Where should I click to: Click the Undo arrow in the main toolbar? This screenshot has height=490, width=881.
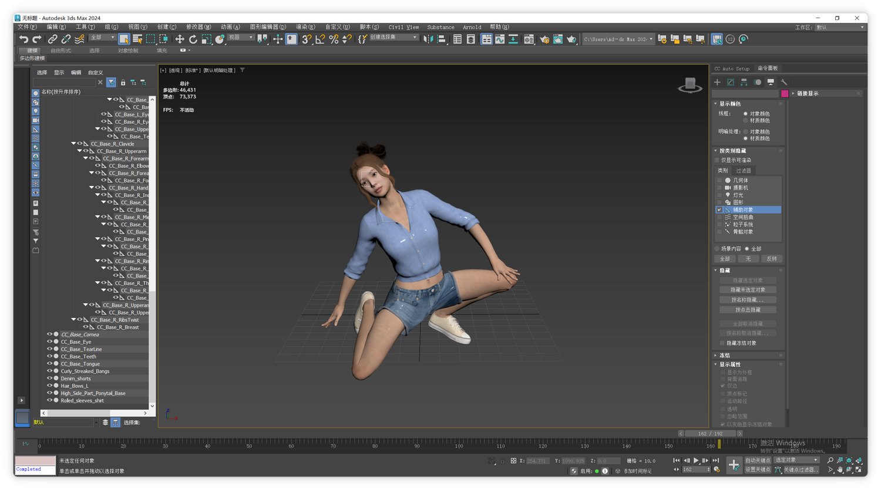[x=23, y=39]
